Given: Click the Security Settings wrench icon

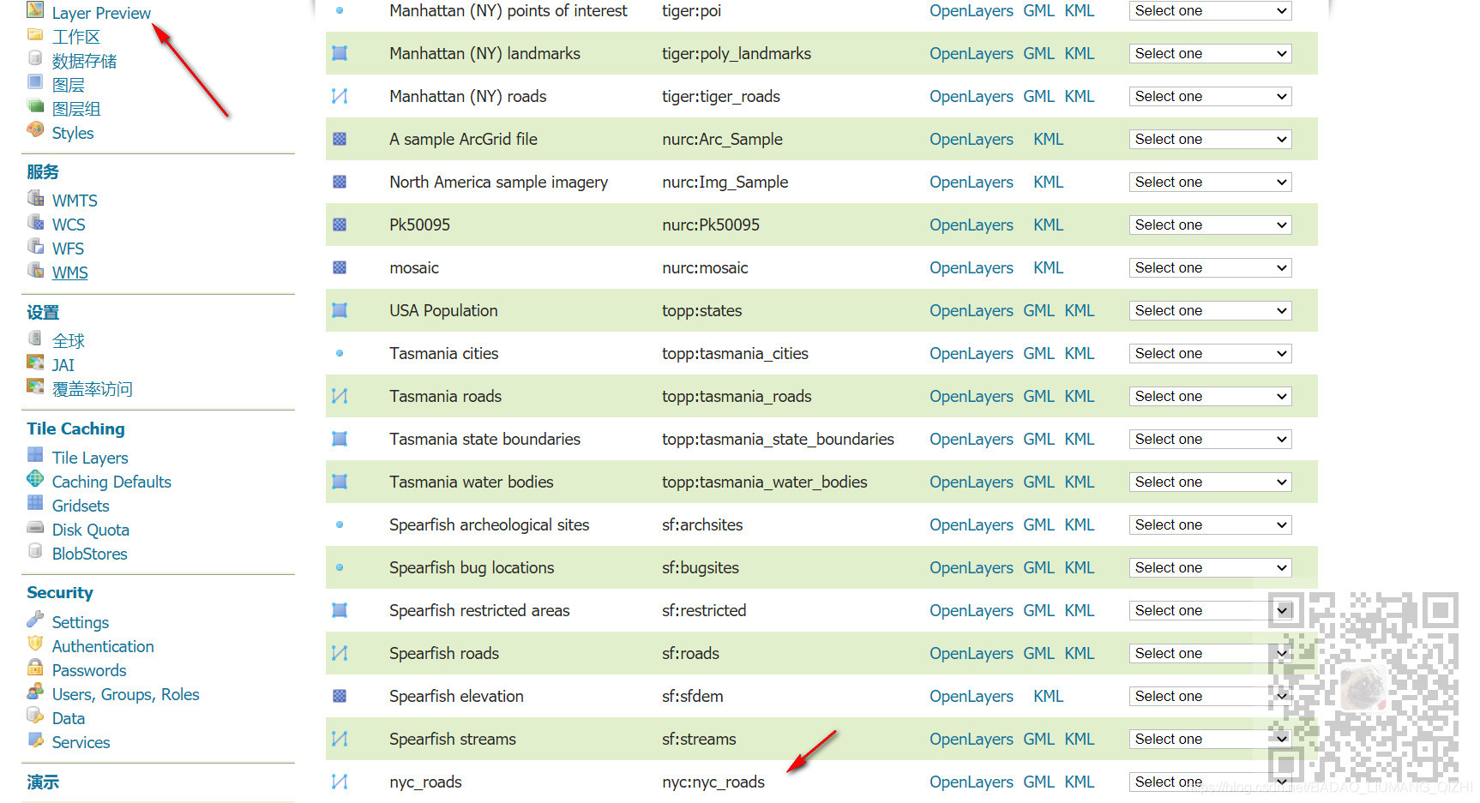Looking at the screenshot, I should tap(35, 620).
